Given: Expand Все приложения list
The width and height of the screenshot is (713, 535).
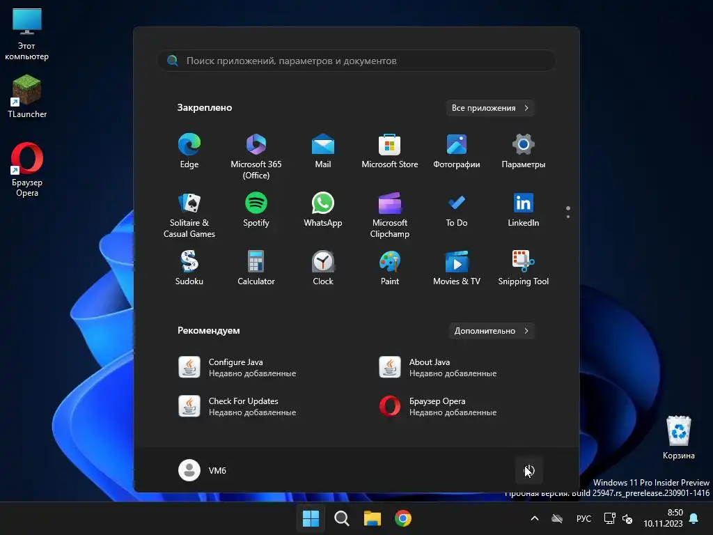Looking at the screenshot, I should (x=489, y=108).
